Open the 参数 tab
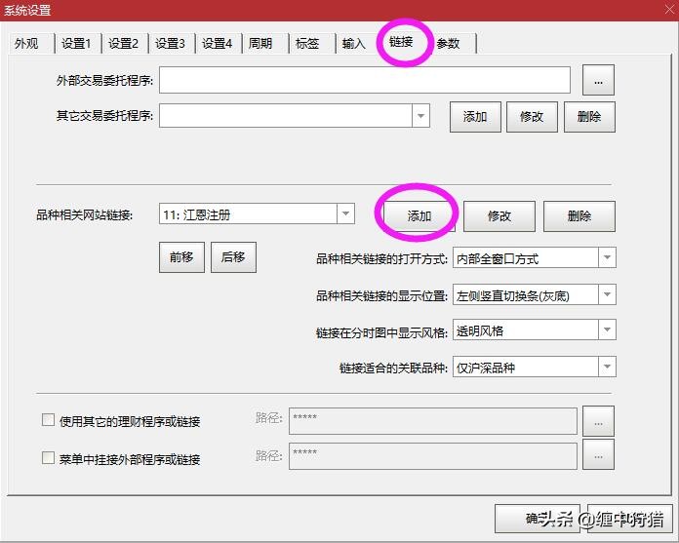 (453, 43)
